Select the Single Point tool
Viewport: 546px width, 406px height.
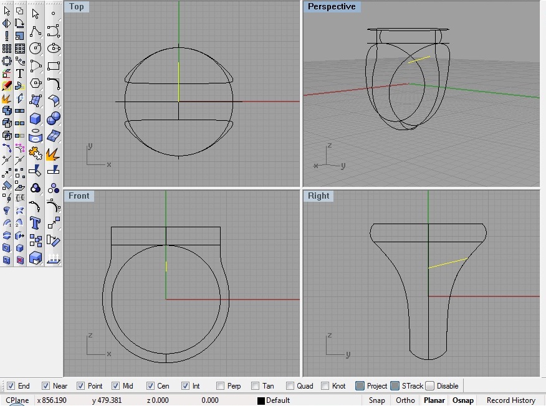tap(53, 14)
